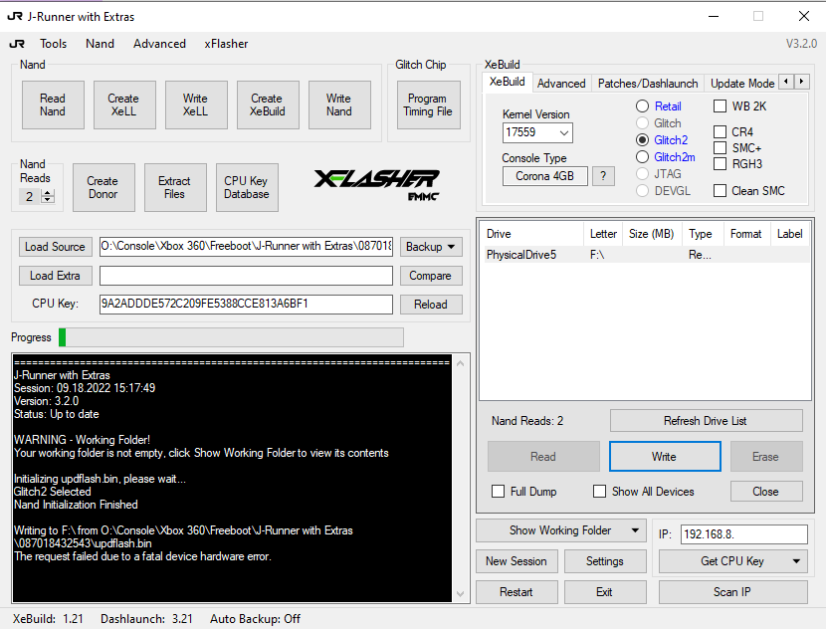Click the Load Extra button

(56, 276)
